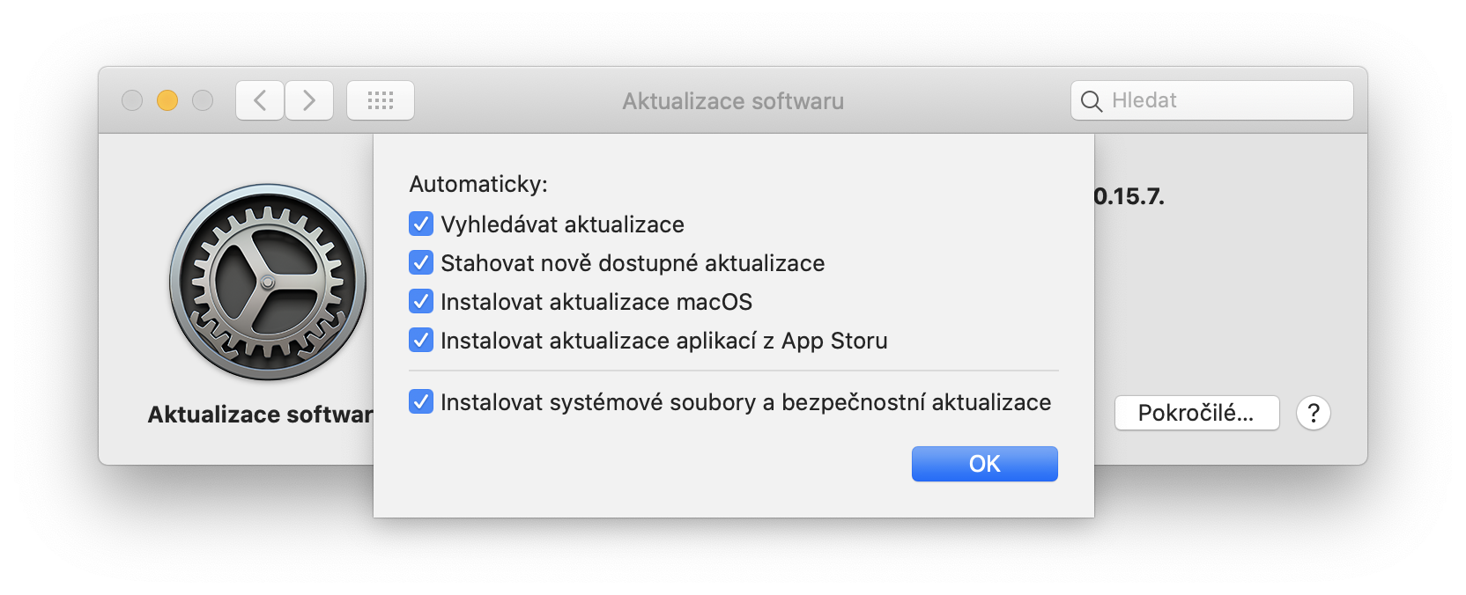
Task: Disable Instalovat aktualizace macOS
Action: (x=421, y=302)
